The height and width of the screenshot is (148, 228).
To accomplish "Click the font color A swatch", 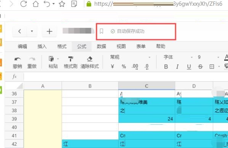I will 226,57.
